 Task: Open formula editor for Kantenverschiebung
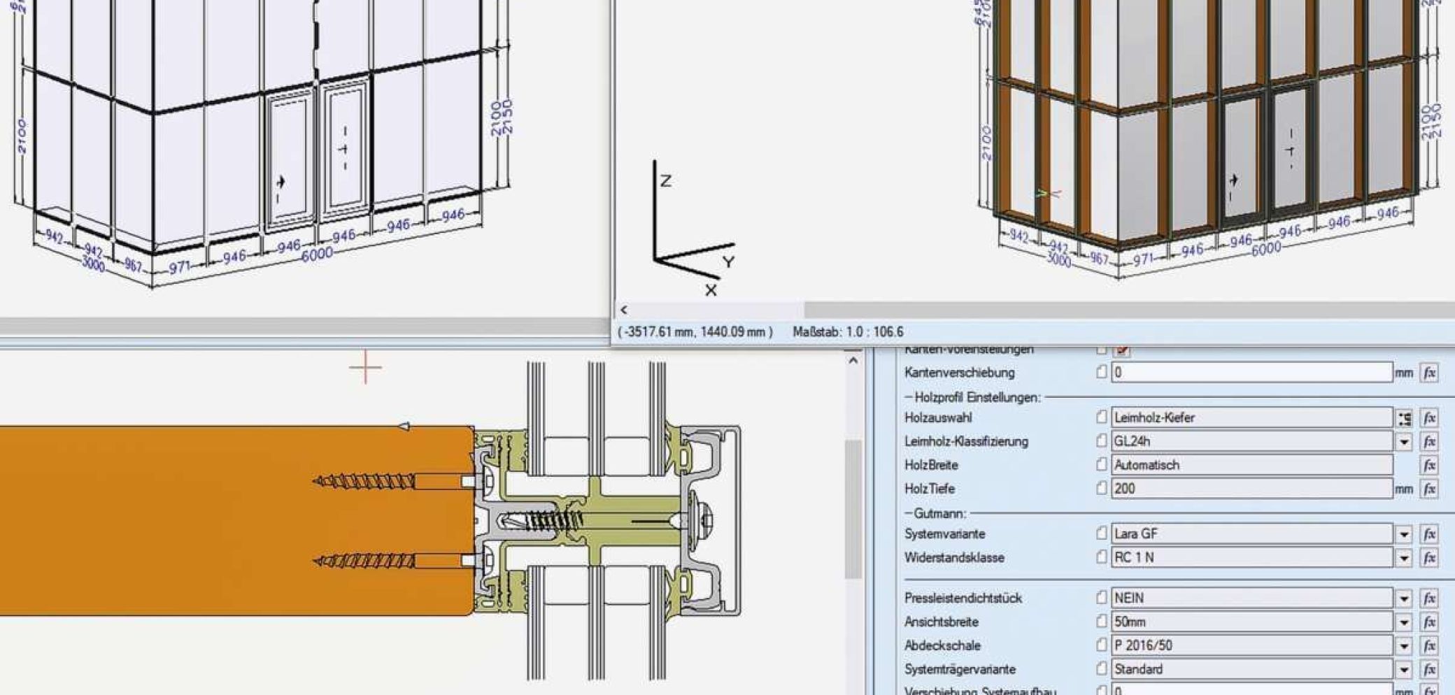click(1429, 373)
